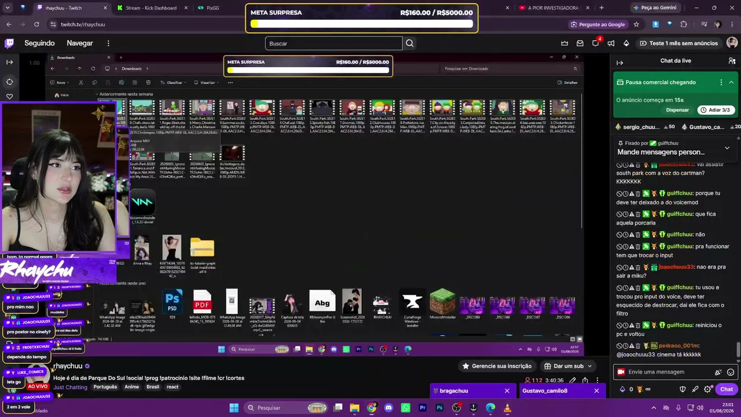Edit stream info with the pencil icon

[x=573, y=381]
